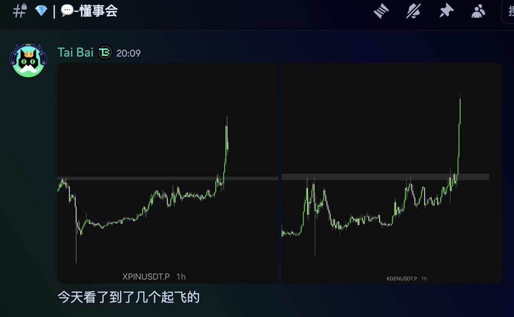Open the Threads icon in channel header
Screen dimensions: 514x317
[x=380, y=11]
